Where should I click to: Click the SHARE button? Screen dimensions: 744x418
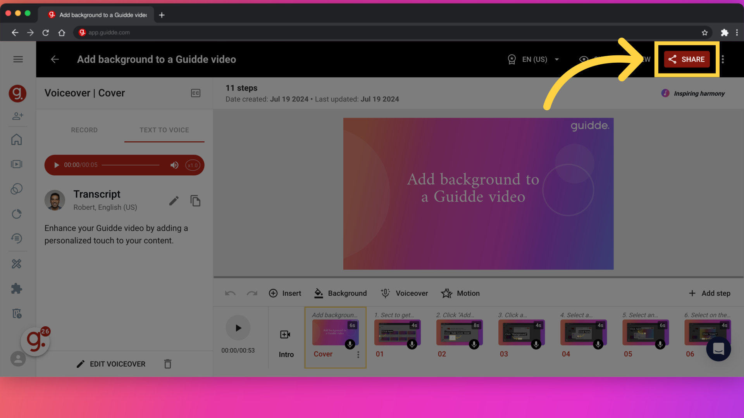coord(687,59)
